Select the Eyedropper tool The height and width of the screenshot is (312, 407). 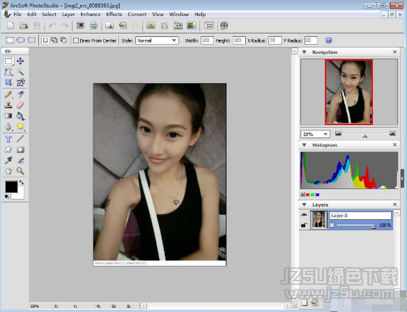pos(8,160)
